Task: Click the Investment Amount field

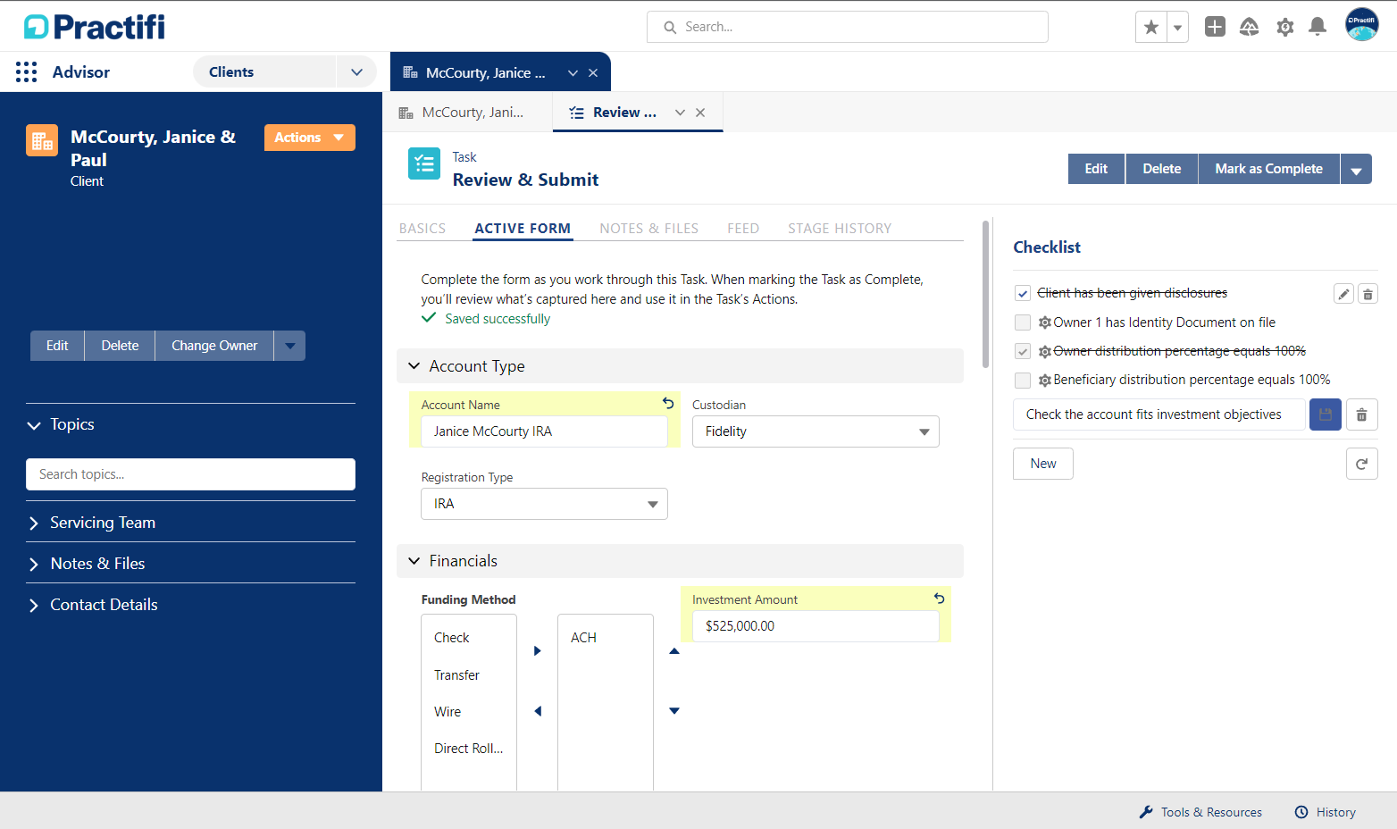Action: point(816,626)
